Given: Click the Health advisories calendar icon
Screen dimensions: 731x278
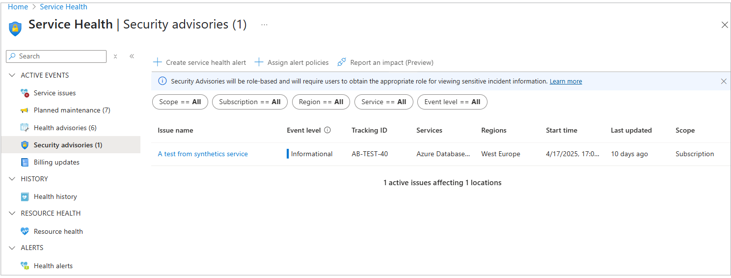Looking at the screenshot, I should (25, 128).
